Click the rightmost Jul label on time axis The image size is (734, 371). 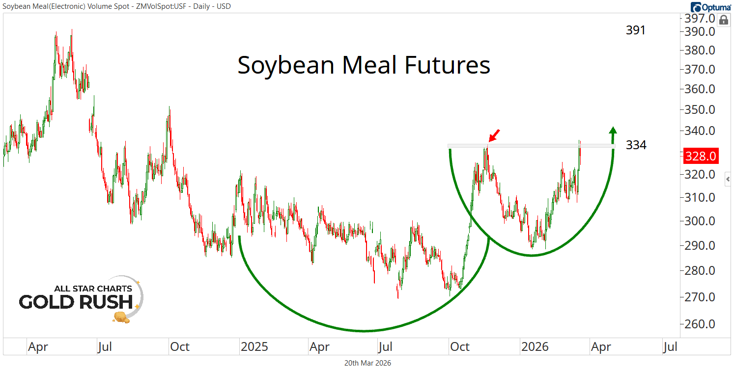[670, 347]
